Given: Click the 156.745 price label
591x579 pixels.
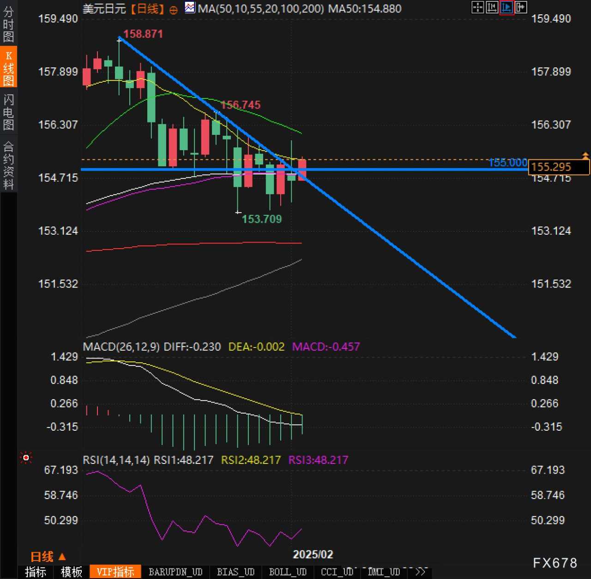Looking at the screenshot, I should pos(241,105).
